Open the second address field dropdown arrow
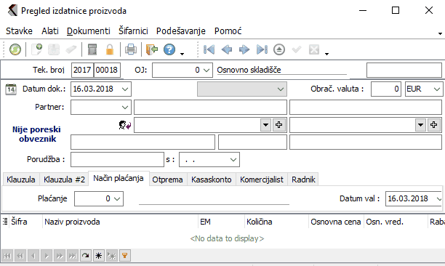Screen dimensions: 445x266 point(420,125)
